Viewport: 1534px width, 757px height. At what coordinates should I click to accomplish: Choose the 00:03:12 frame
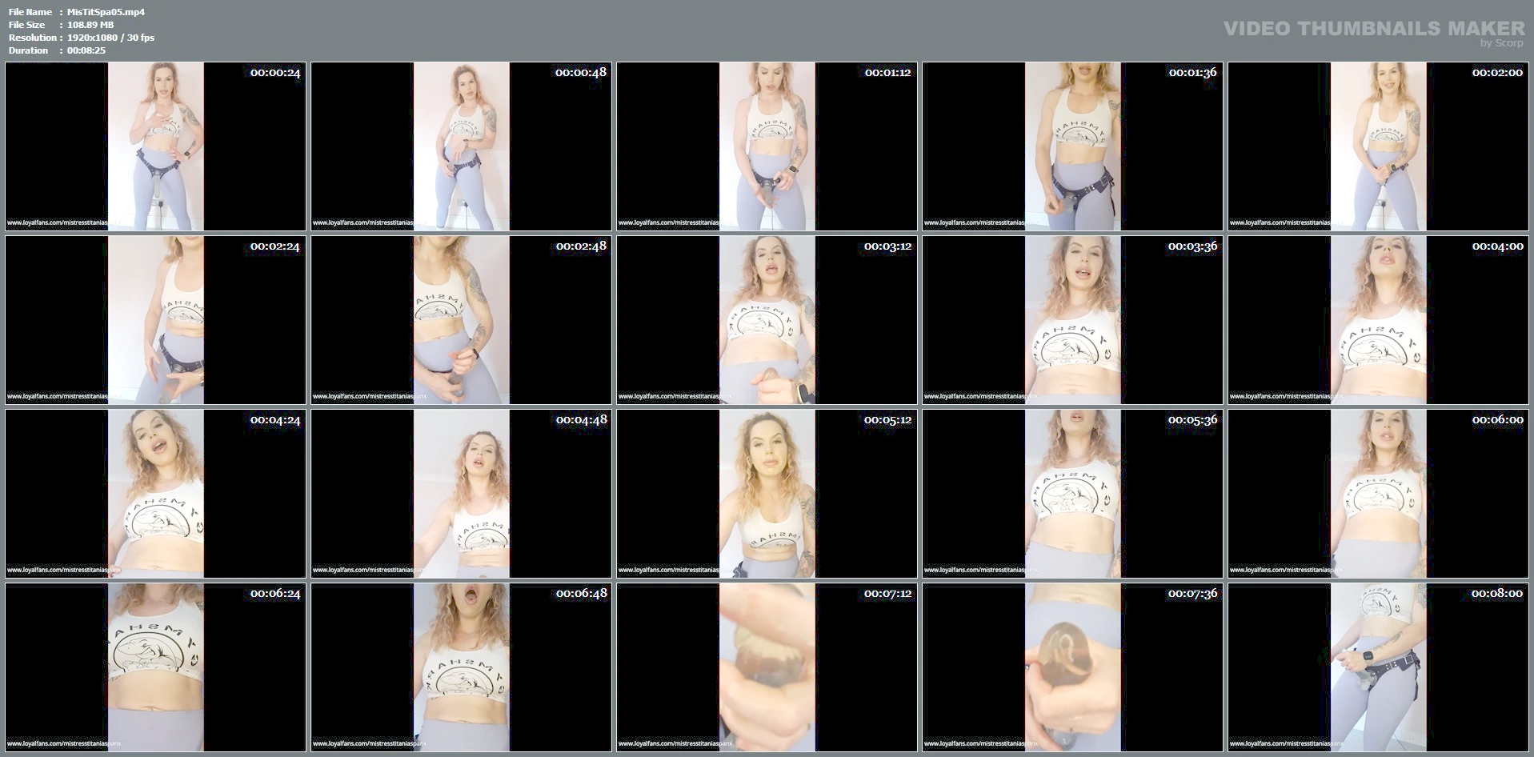(x=767, y=320)
